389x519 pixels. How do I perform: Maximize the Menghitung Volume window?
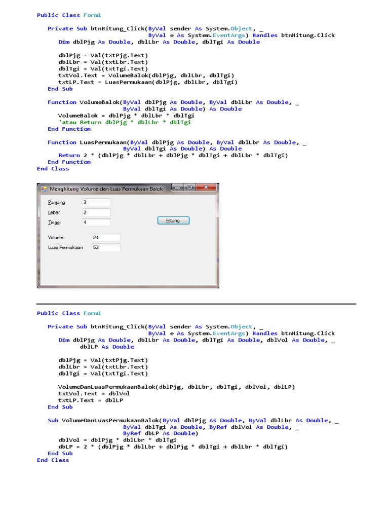189,188
